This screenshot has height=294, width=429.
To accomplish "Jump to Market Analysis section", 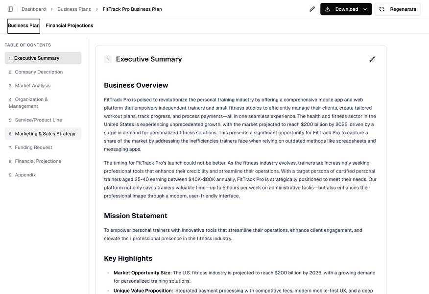I will coord(43,85).
